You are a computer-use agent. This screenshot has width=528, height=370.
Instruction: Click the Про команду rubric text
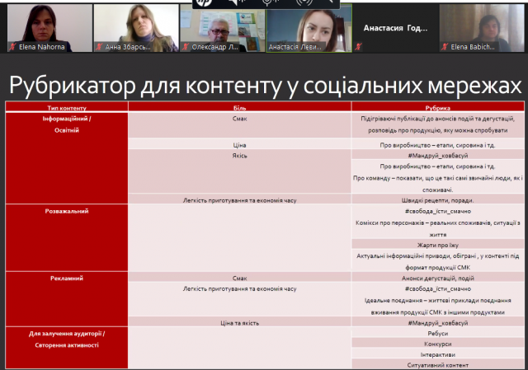438,184
